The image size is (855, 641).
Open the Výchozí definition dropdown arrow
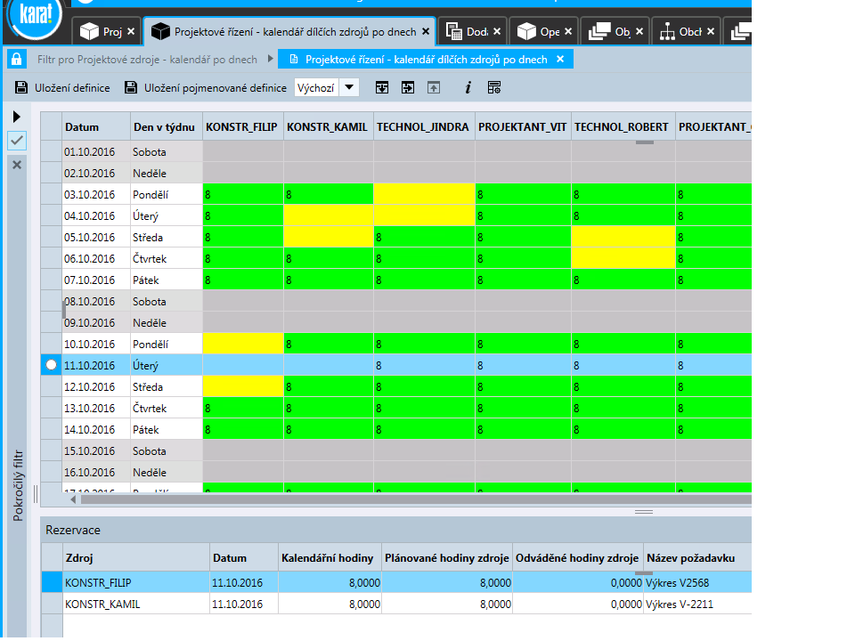pos(349,87)
